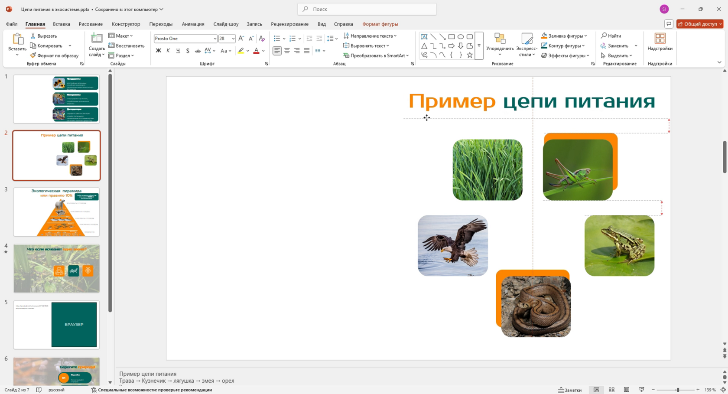Toggle underline (Ч) formatting
The width and height of the screenshot is (728, 394).
178,51
